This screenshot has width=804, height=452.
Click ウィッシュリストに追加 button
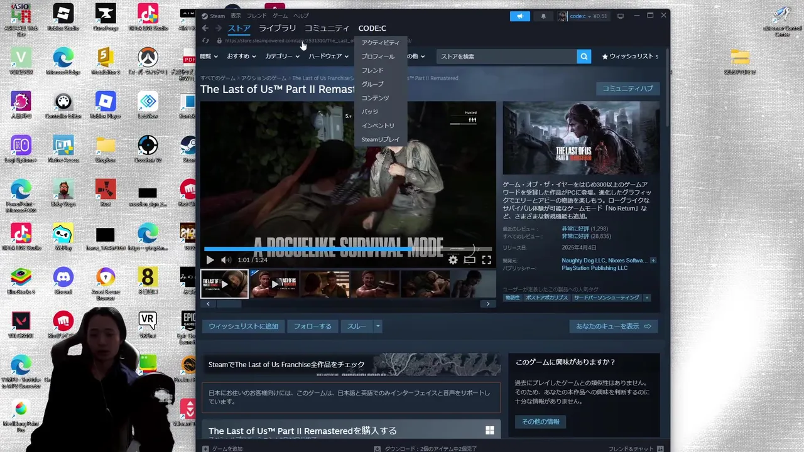pos(243,326)
